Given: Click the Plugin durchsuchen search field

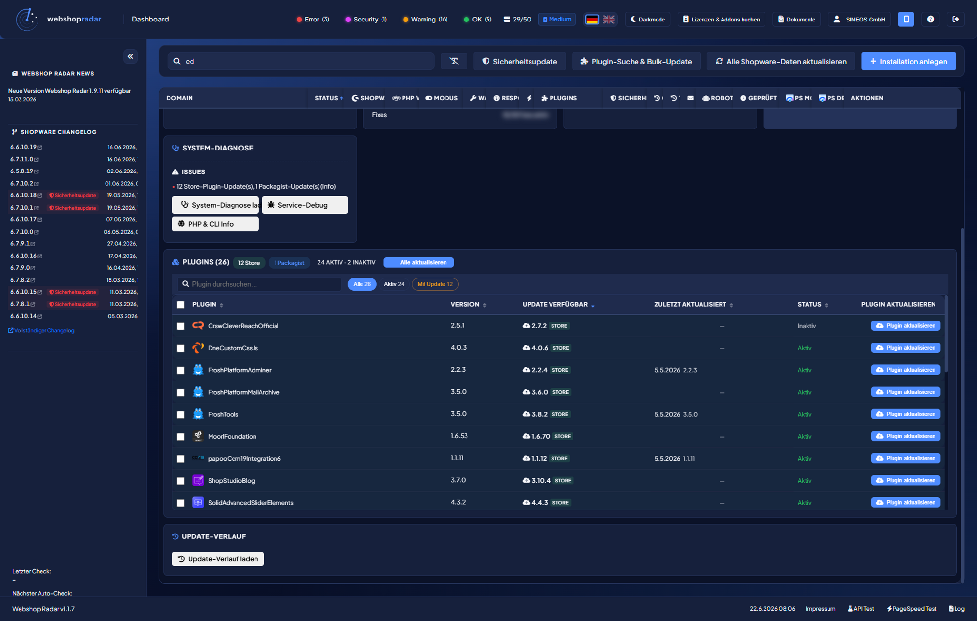Looking at the screenshot, I should click(x=259, y=284).
